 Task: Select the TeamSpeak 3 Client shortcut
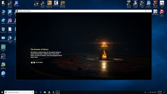10,39
